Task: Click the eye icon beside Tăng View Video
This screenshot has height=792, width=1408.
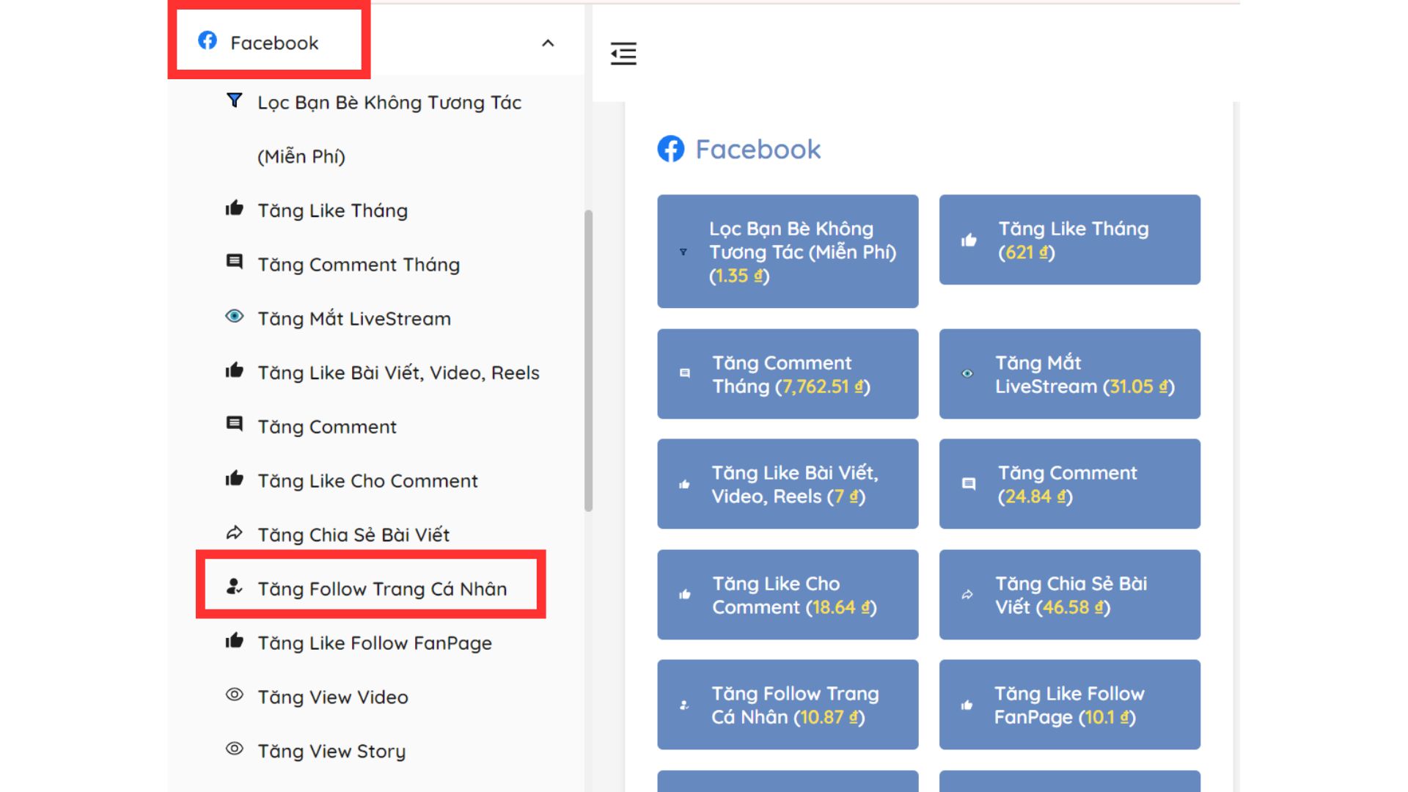Action: 234,694
